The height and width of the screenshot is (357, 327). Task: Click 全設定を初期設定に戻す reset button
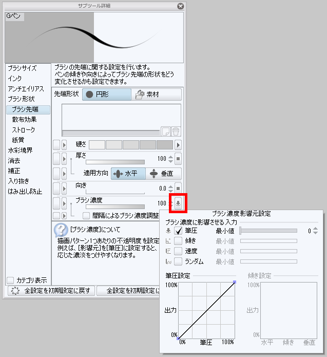point(51,291)
